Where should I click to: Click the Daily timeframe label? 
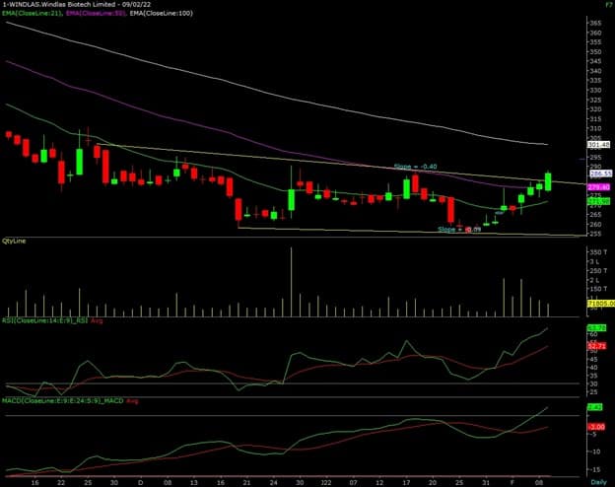click(x=598, y=481)
